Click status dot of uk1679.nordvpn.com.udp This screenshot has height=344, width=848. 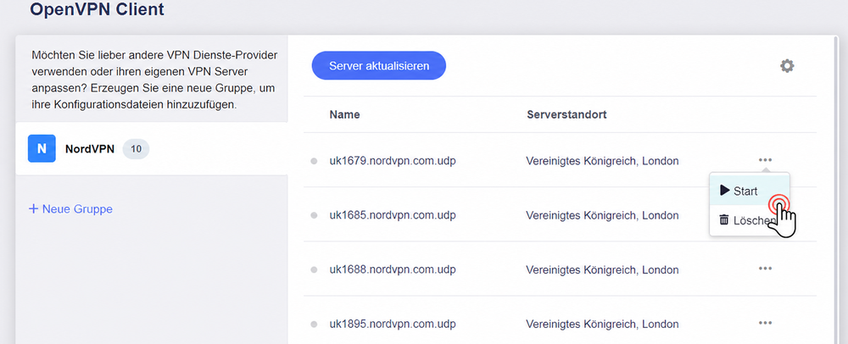click(x=314, y=161)
